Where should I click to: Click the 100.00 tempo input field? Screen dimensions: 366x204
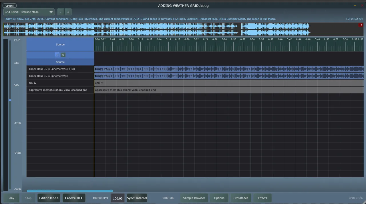(118, 198)
